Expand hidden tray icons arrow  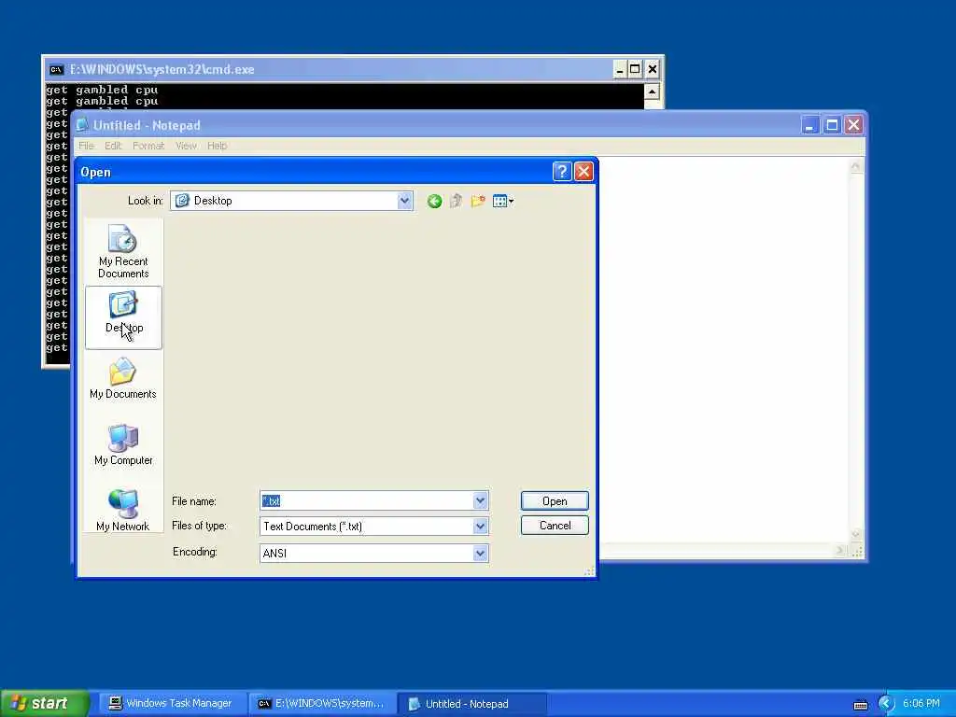point(886,704)
